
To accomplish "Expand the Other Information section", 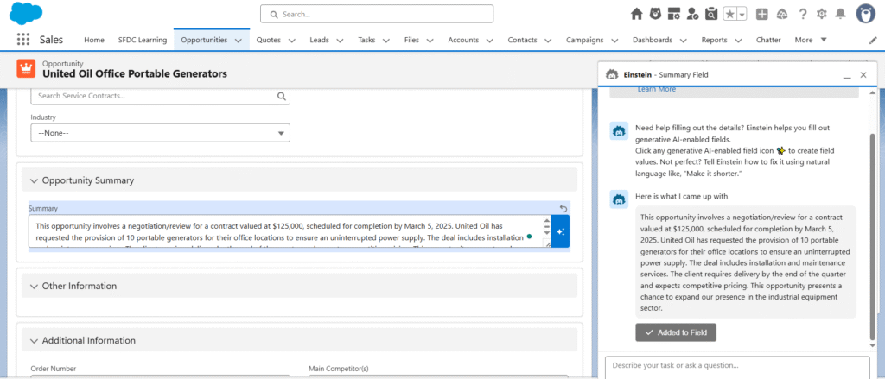I will [35, 286].
